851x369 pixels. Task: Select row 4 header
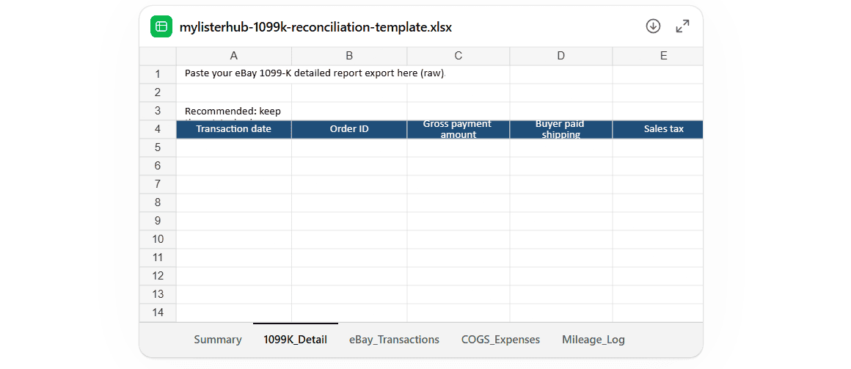(x=158, y=129)
